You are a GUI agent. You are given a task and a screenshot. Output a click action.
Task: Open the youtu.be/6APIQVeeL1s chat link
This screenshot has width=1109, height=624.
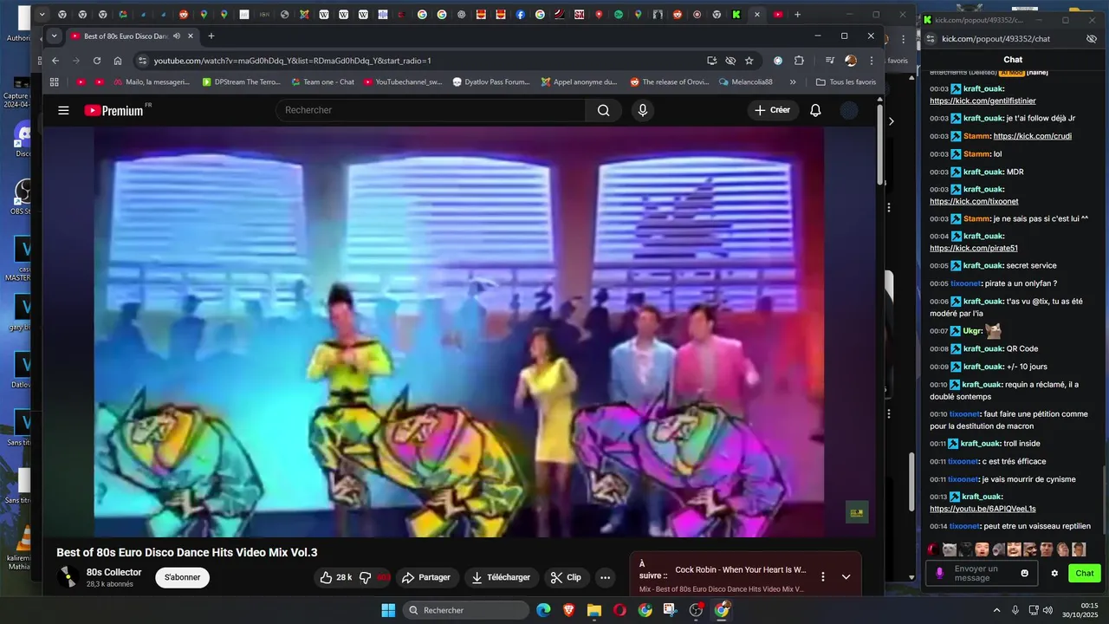tap(983, 509)
